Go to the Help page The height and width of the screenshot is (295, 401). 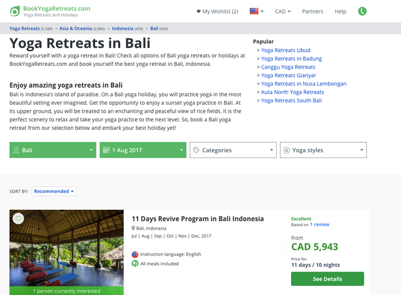tap(340, 11)
